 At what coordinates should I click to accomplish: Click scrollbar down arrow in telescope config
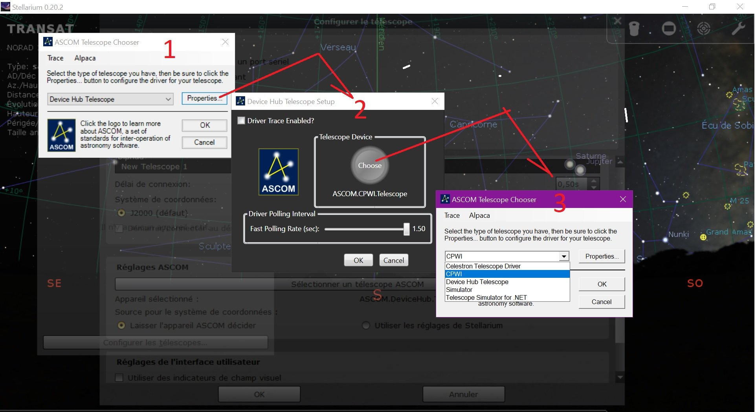pyautogui.click(x=620, y=377)
